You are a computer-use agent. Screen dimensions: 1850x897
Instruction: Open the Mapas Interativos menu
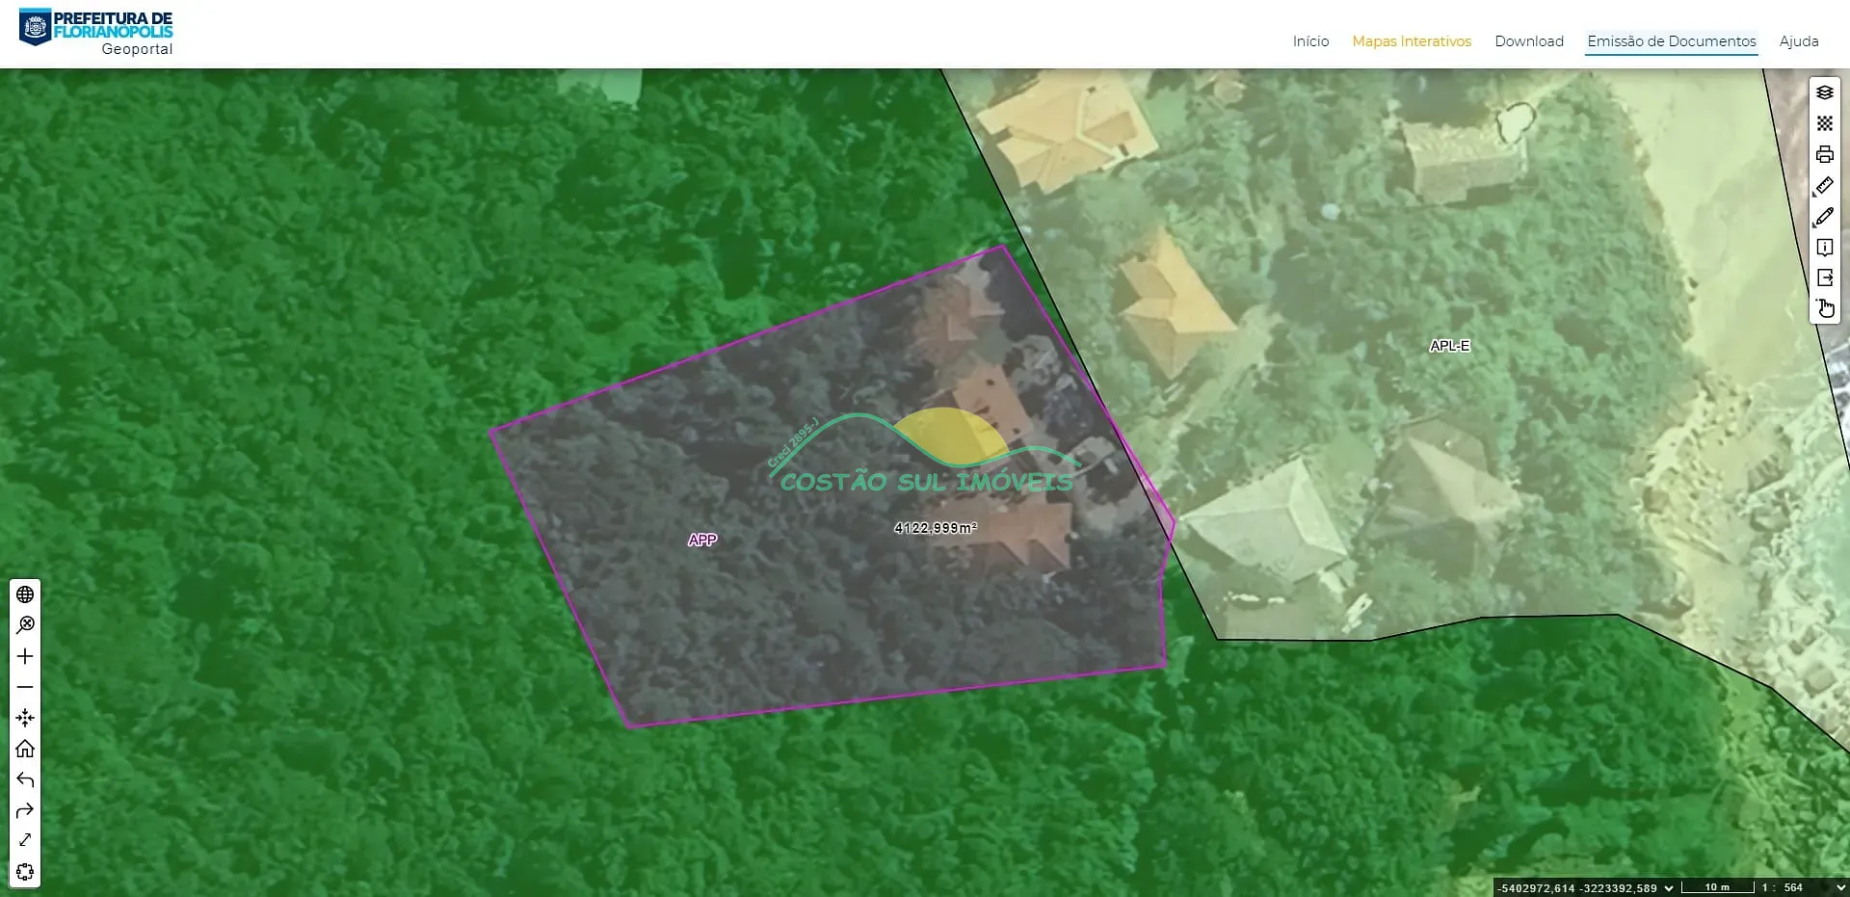click(1411, 41)
